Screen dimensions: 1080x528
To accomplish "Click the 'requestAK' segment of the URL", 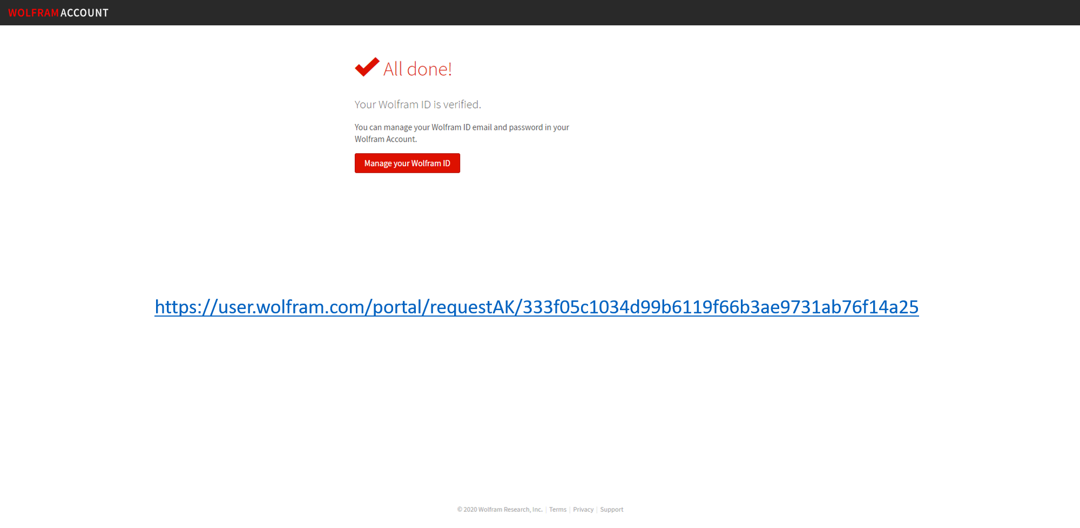I will (x=473, y=307).
